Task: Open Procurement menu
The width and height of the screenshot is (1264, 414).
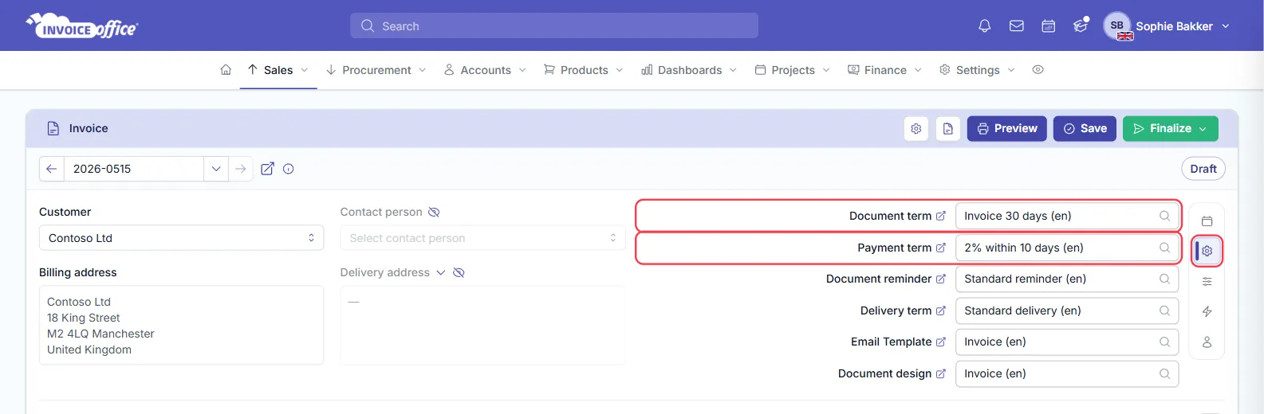Action: pyautogui.click(x=376, y=70)
